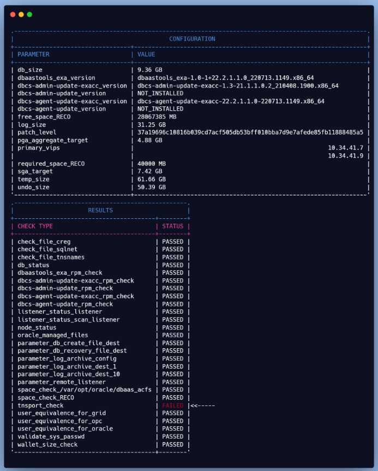Click the IP address 10.34.41.9
This screenshot has width=378, height=471.
[x=345, y=156]
